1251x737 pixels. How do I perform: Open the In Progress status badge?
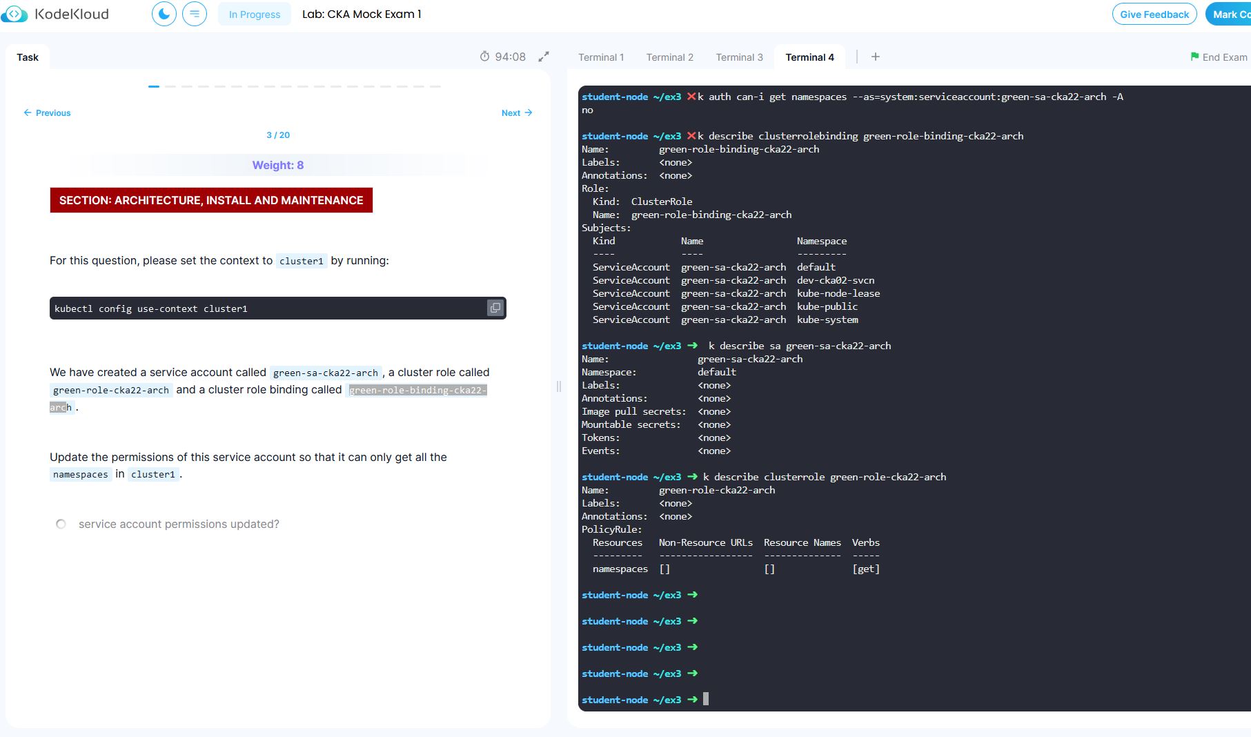coord(254,14)
